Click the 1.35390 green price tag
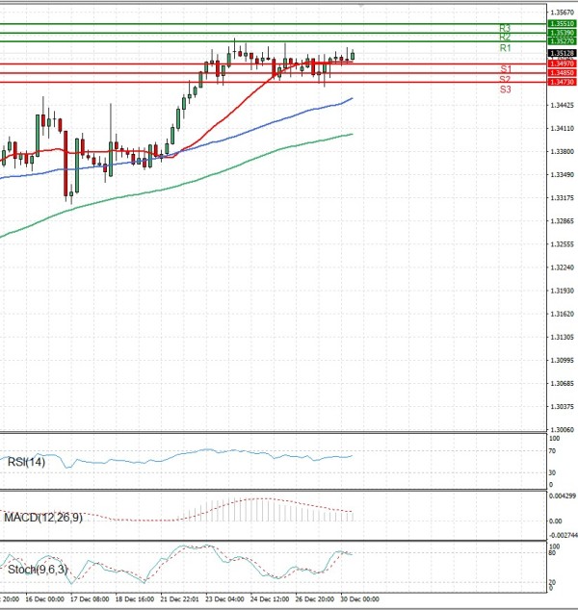This screenshot has width=578, height=610. coord(562,33)
